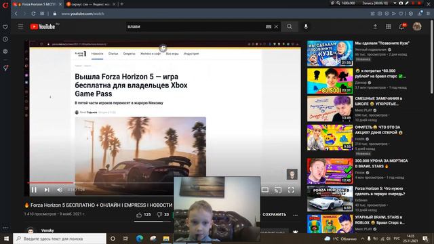Open Opera sidebar history clock icon
This screenshot has width=434, height=244.
5,39
